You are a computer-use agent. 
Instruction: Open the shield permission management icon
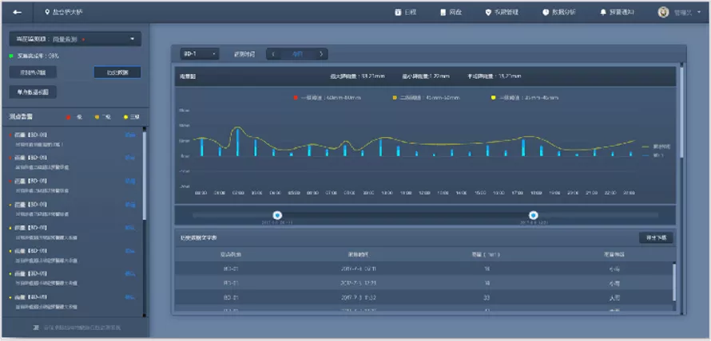[x=488, y=12]
